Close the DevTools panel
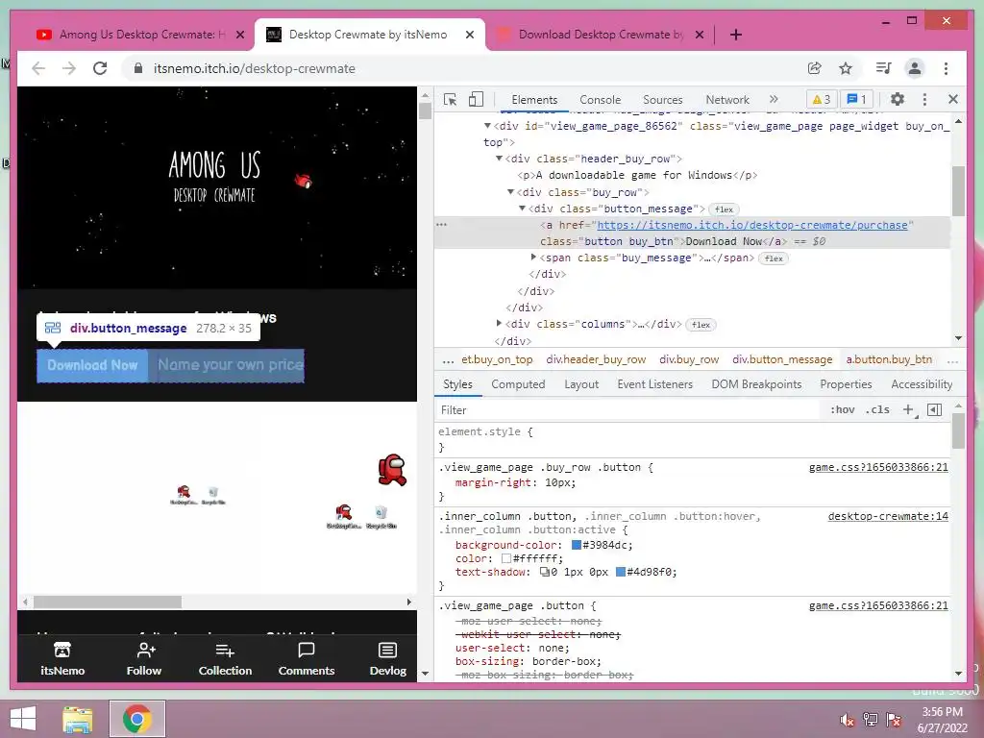 (x=952, y=99)
